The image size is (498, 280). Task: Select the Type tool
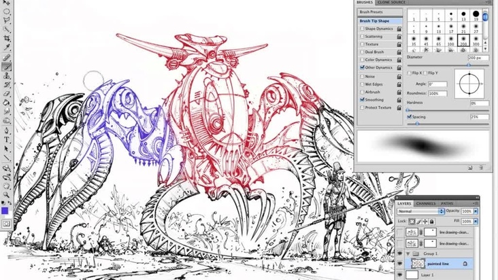(6, 139)
